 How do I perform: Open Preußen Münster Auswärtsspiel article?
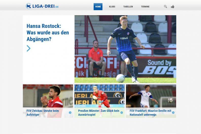point(99,113)
